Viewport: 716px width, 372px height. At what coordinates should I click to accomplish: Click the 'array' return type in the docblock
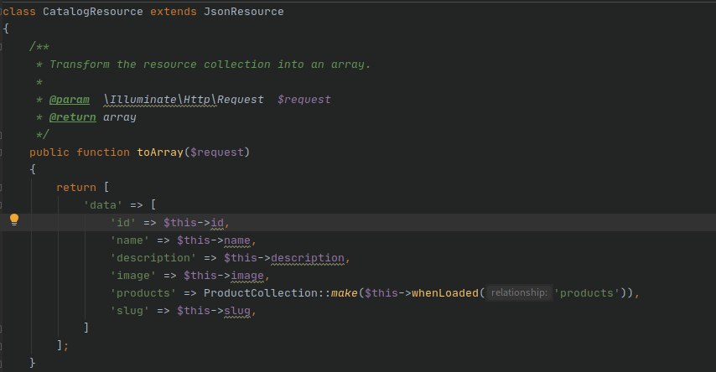pos(120,117)
